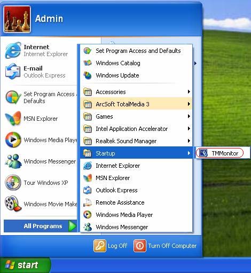Screen dimensions: 251x273
Task: Click the MSN Explorer butterfly icon in left pane
Action: coord(13,119)
